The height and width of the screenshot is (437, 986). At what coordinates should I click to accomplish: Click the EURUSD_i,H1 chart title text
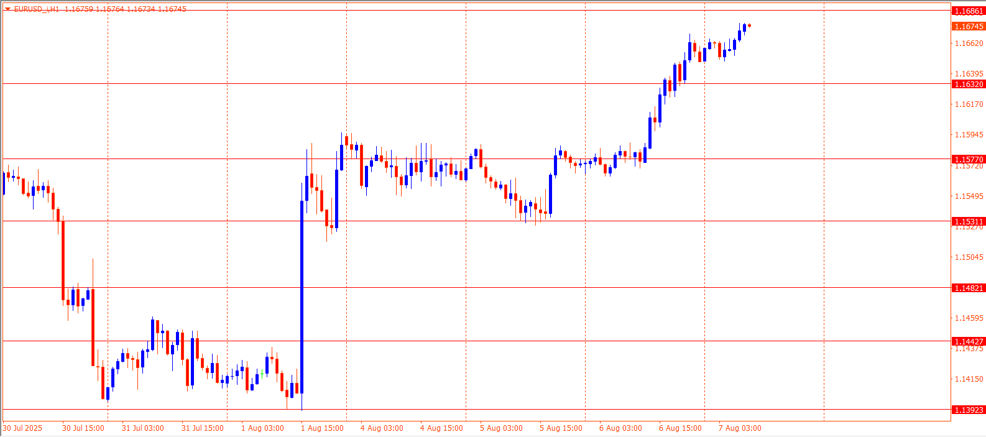tap(37, 9)
